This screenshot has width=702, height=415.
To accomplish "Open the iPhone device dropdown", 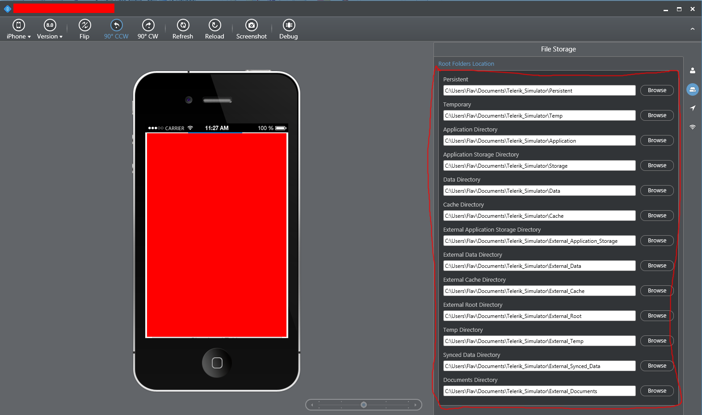I will tap(19, 30).
